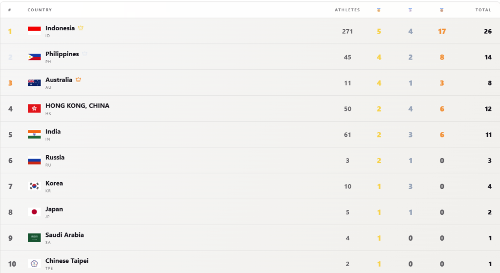Viewport: 500px width, 273px height.
Task: Click the Chinese Taipei flag emblem
Action: pos(34,263)
